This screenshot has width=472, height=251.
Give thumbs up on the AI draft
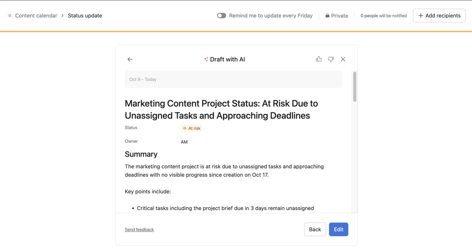(x=319, y=59)
